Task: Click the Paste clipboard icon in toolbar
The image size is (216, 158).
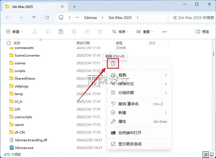Action: click(x=61, y=32)
